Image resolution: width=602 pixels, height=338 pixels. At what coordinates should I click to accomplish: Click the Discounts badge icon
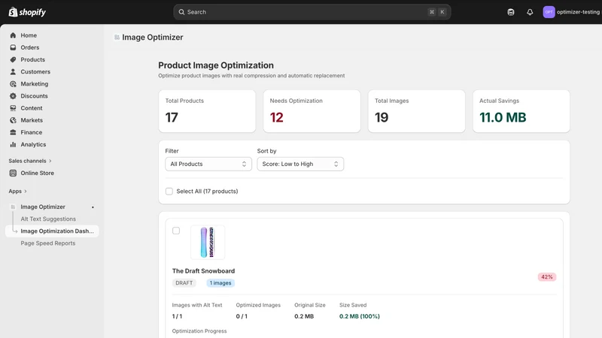(13, 96)
